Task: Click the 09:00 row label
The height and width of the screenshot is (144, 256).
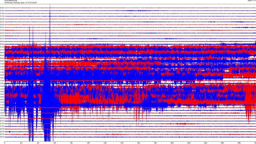Action: tap(2, 58)
